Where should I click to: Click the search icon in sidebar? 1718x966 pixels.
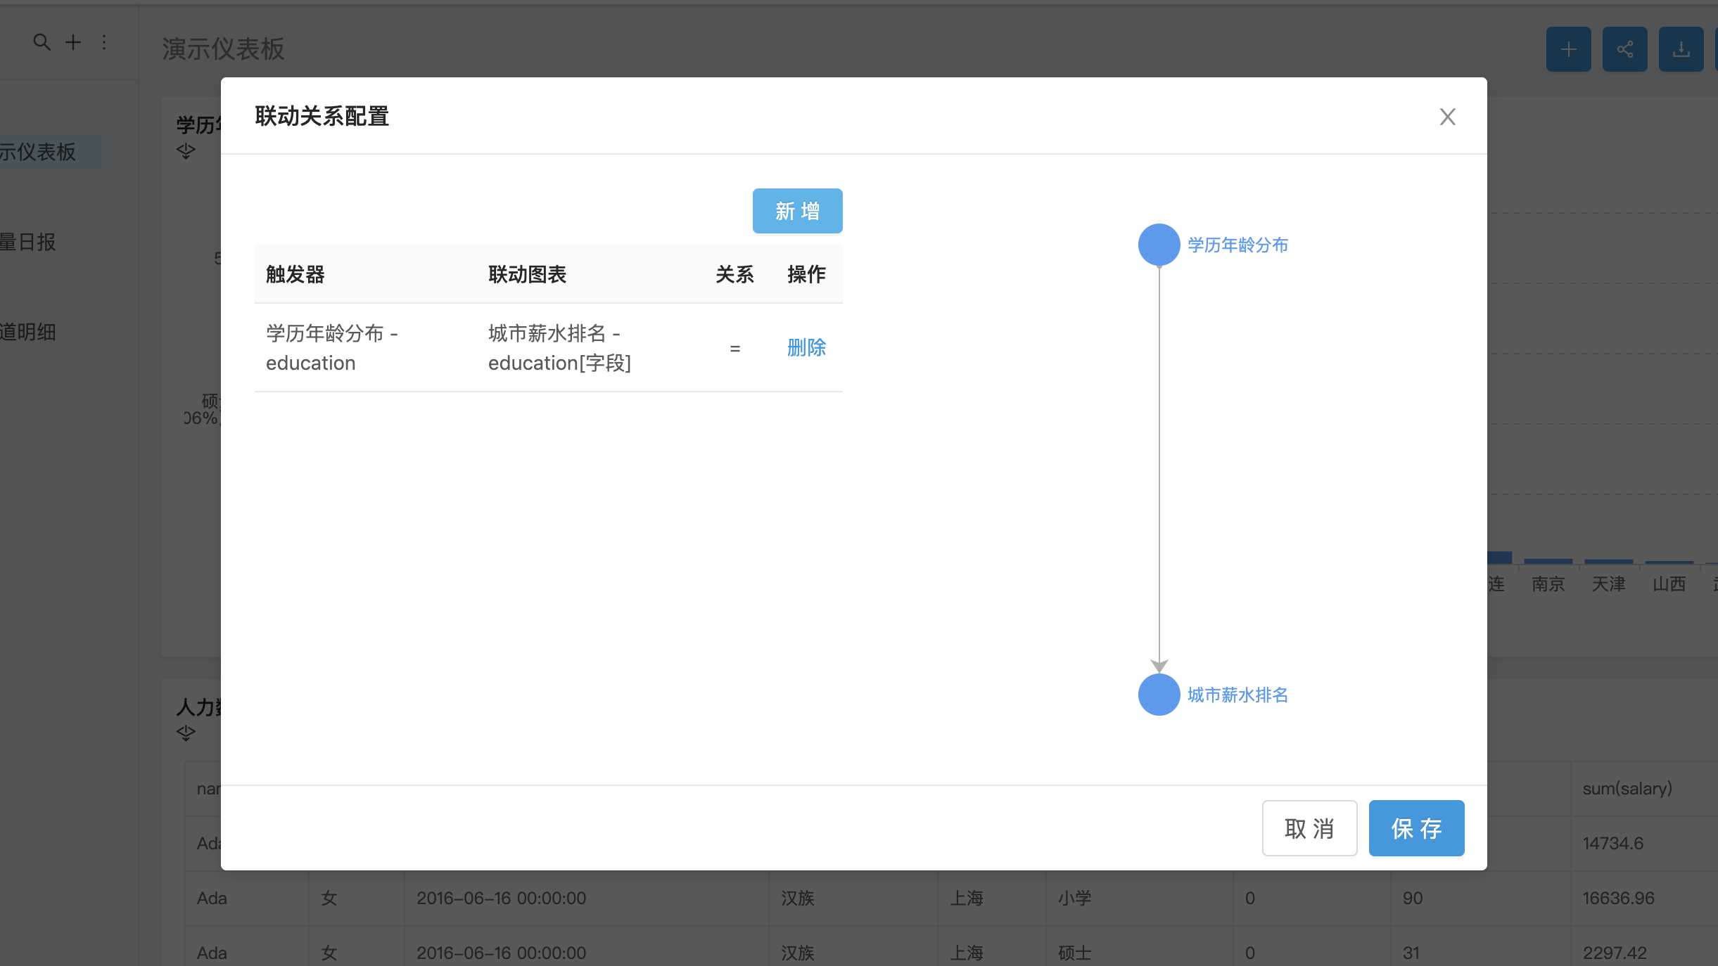42,42
